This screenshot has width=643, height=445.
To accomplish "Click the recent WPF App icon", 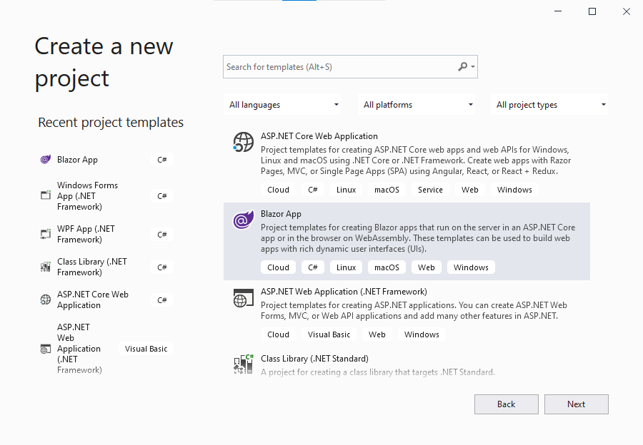I will tap(46, 234).
